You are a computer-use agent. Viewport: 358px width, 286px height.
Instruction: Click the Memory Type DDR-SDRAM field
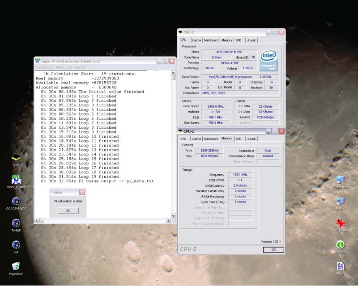tap(209, 151)
